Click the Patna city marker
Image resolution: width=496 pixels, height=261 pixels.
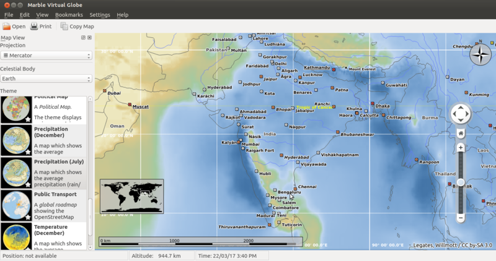[332, 88]
